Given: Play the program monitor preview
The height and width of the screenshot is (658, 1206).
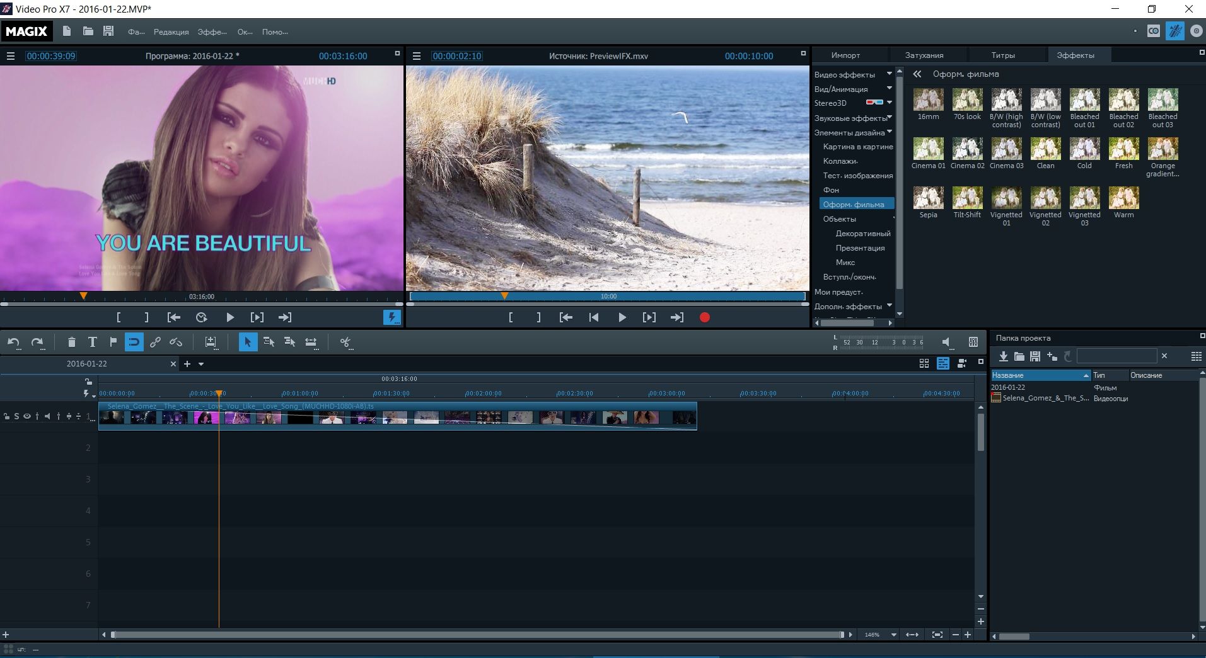Looking at the screenshot, I should pos(230,317).
